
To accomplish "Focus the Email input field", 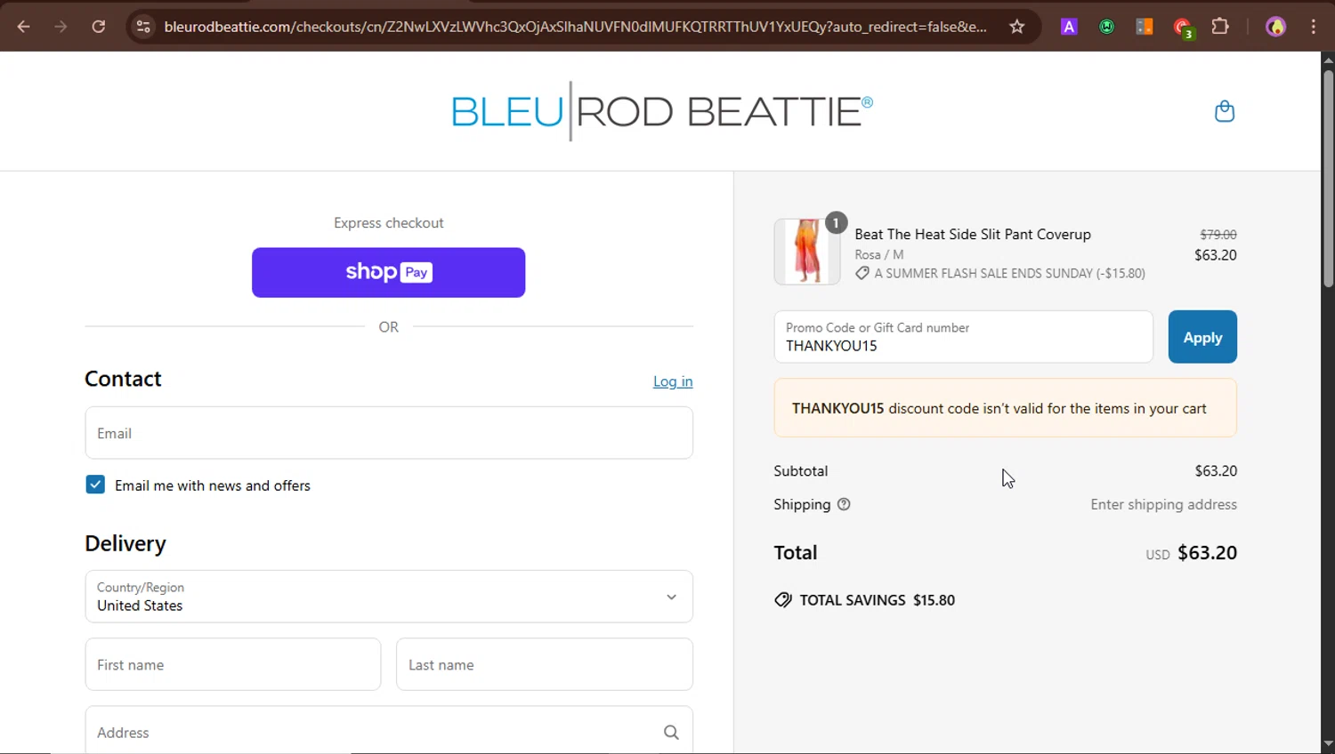I will (389, 433).
